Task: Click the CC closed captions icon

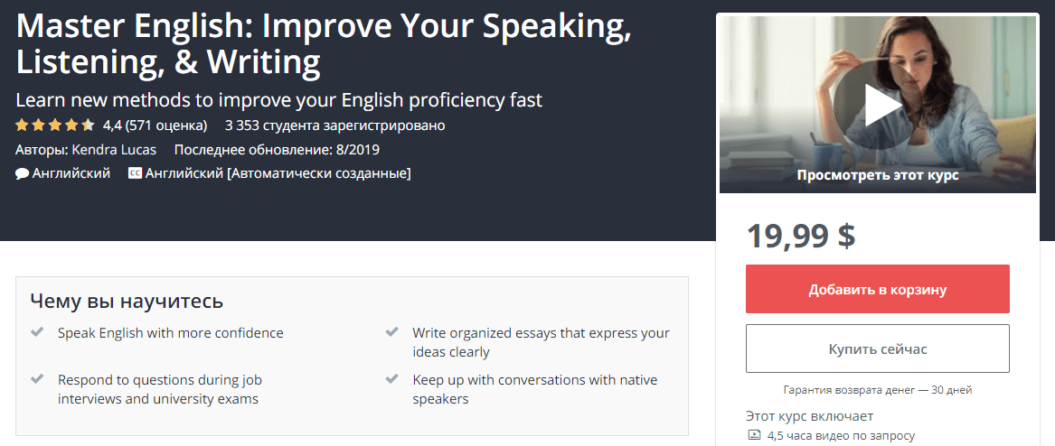Action: click(x=135, y=173)
